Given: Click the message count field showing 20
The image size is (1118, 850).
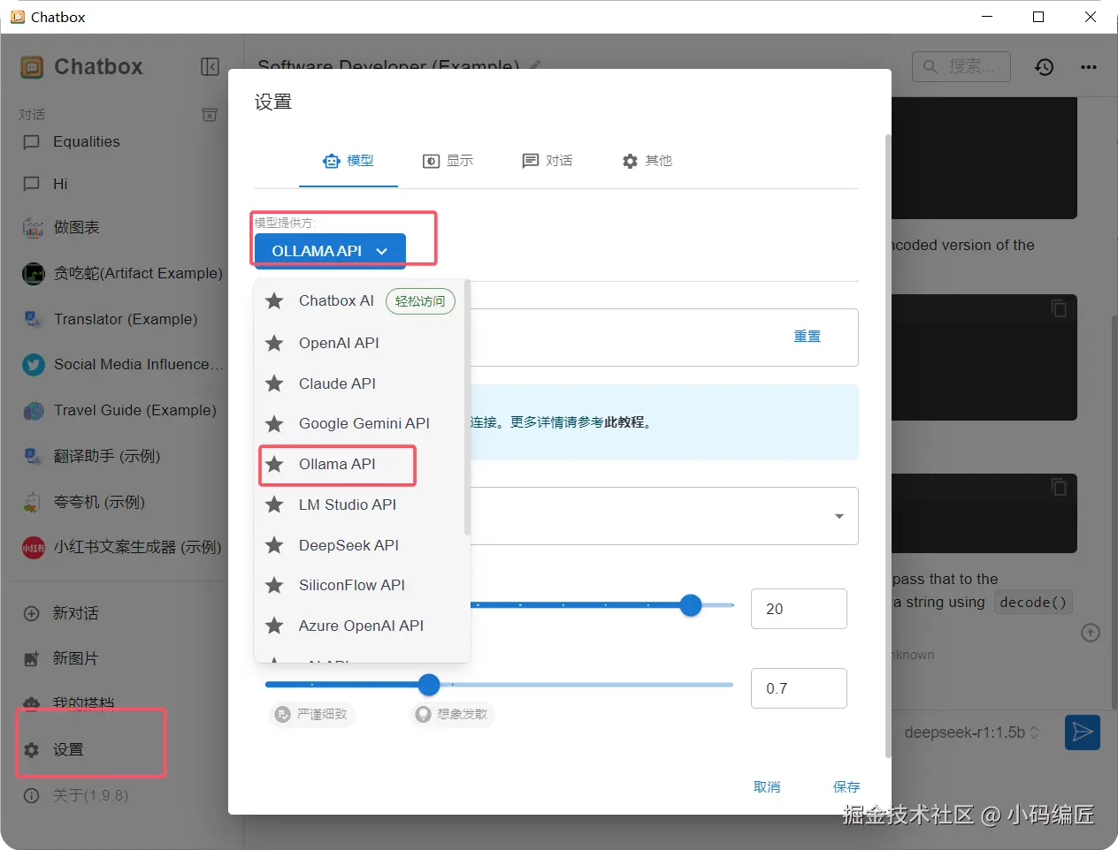Looking at the screenshot, I should [x=799, y=609].
